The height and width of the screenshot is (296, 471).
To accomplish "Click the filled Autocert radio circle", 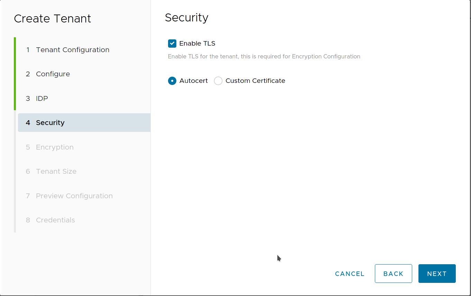I will pyautogui.click(x=172, y=80).
